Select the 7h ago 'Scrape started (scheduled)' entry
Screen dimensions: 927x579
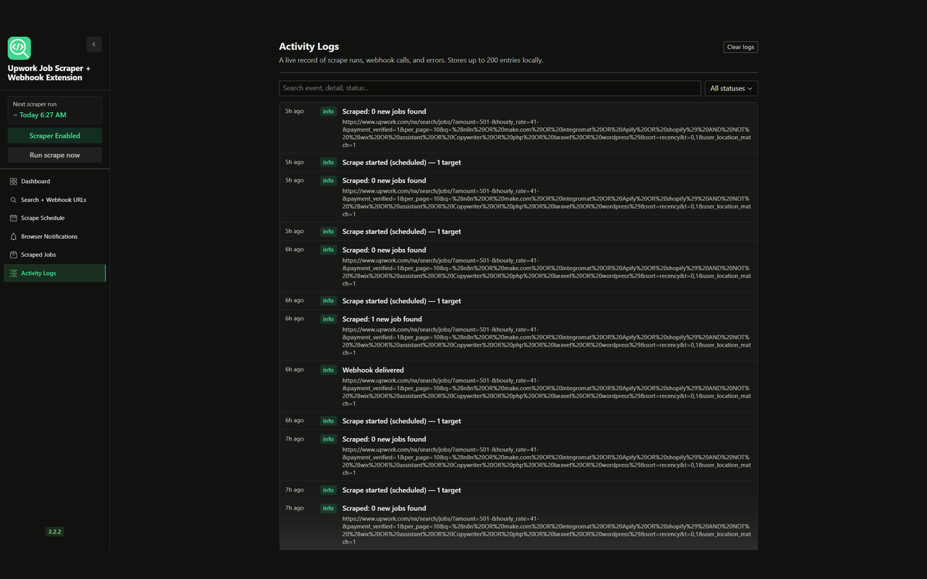(x=519, y=490)
